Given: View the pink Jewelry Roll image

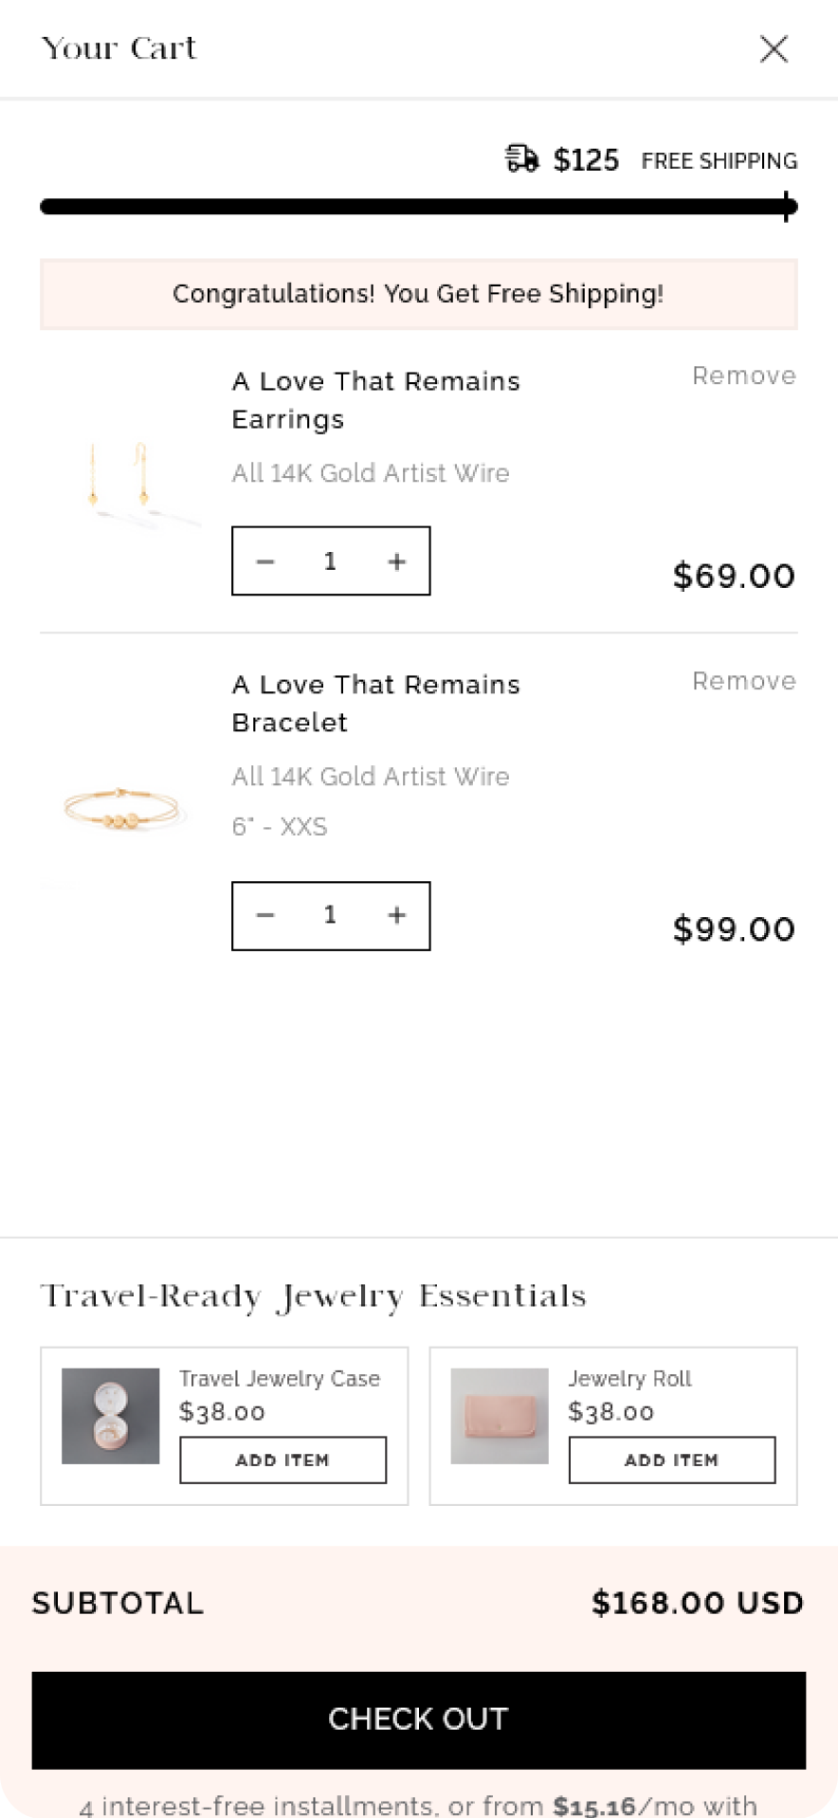Looking at the screenshot, I should pos(499,1415).
